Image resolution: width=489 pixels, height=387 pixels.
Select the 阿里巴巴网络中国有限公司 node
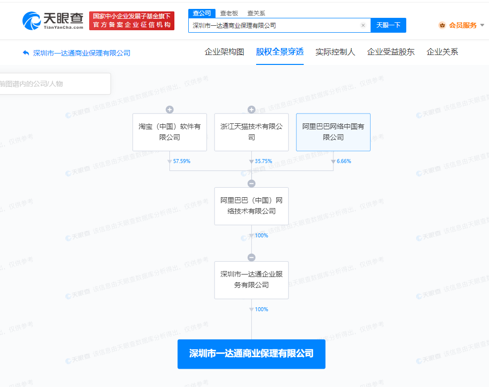pyautogui.click(x=333, y=132)
